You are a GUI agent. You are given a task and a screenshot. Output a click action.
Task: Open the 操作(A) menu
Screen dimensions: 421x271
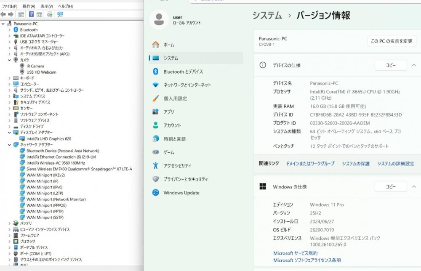(29, 6)
